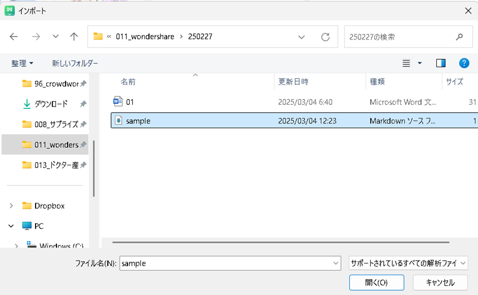The width and height of the screenshot is (478, 295).
Task: Sort by 更新日時 column header
Action: [293, 82]
